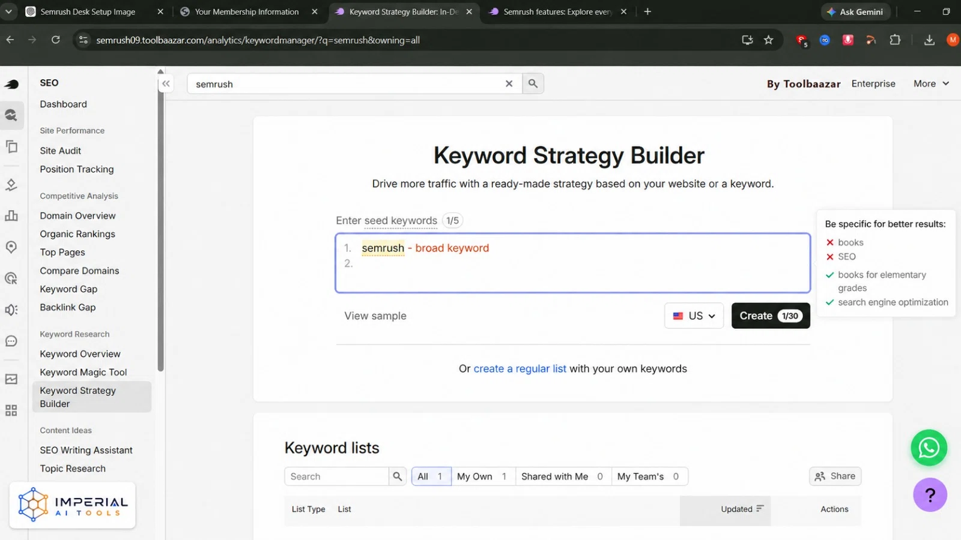Expand the More menu

click(x=932, y=84)
